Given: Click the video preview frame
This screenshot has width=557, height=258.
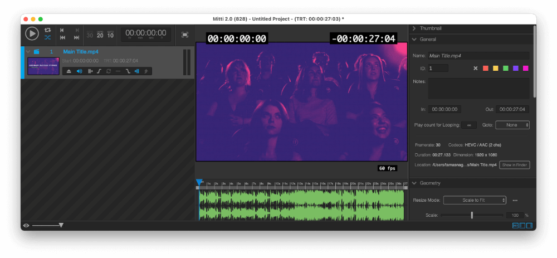Looking at the screenshot, I should (x=301, y=101).
